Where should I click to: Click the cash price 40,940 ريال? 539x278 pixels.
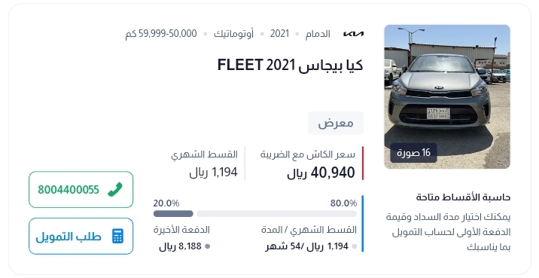[321, 173]
